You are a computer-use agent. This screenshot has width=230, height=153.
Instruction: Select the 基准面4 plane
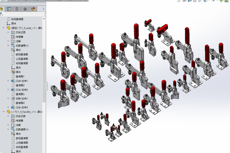[20, 103]
